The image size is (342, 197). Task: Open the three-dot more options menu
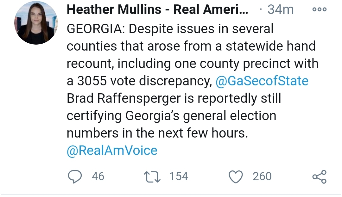[x=319, y=9]
